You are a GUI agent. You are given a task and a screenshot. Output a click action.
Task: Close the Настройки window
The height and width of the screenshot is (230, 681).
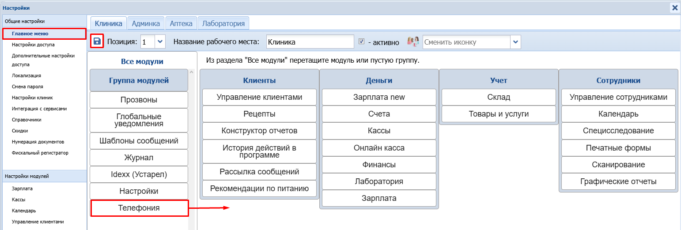click(674, 8)
